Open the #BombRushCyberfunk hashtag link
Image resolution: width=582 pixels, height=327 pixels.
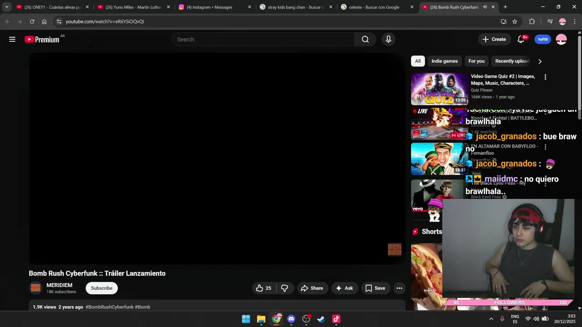tap(110, 307)
